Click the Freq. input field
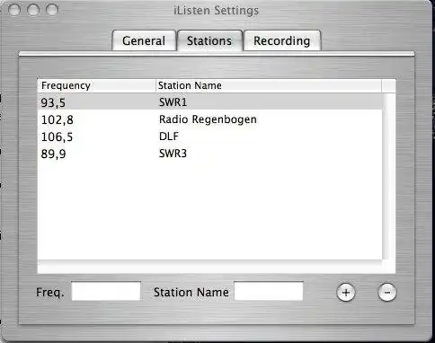The width and height of the screenshot is (435, 343). coord(106,291)
